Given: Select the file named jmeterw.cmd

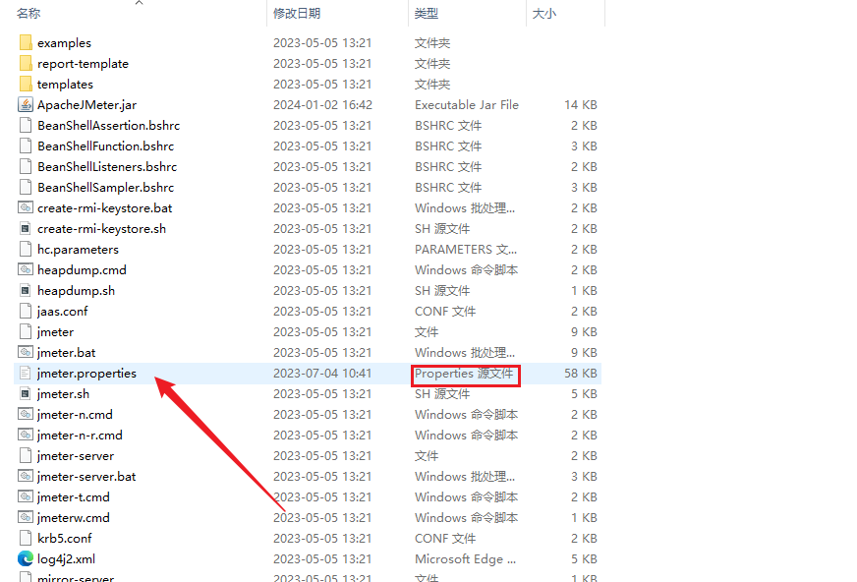Looking at the screenshot, I should (x=74, y=517).
